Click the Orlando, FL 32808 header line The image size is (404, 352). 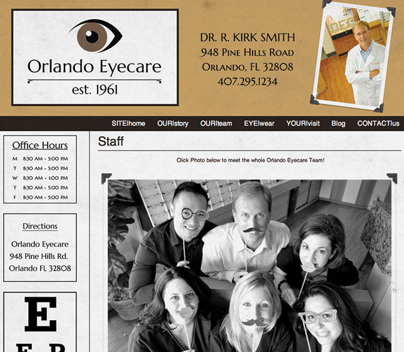click(247, 67)
